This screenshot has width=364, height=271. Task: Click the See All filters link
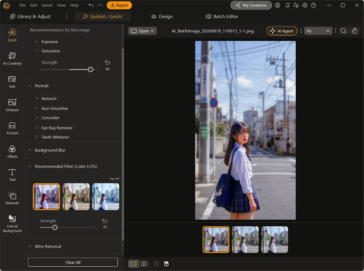point(114,179)
